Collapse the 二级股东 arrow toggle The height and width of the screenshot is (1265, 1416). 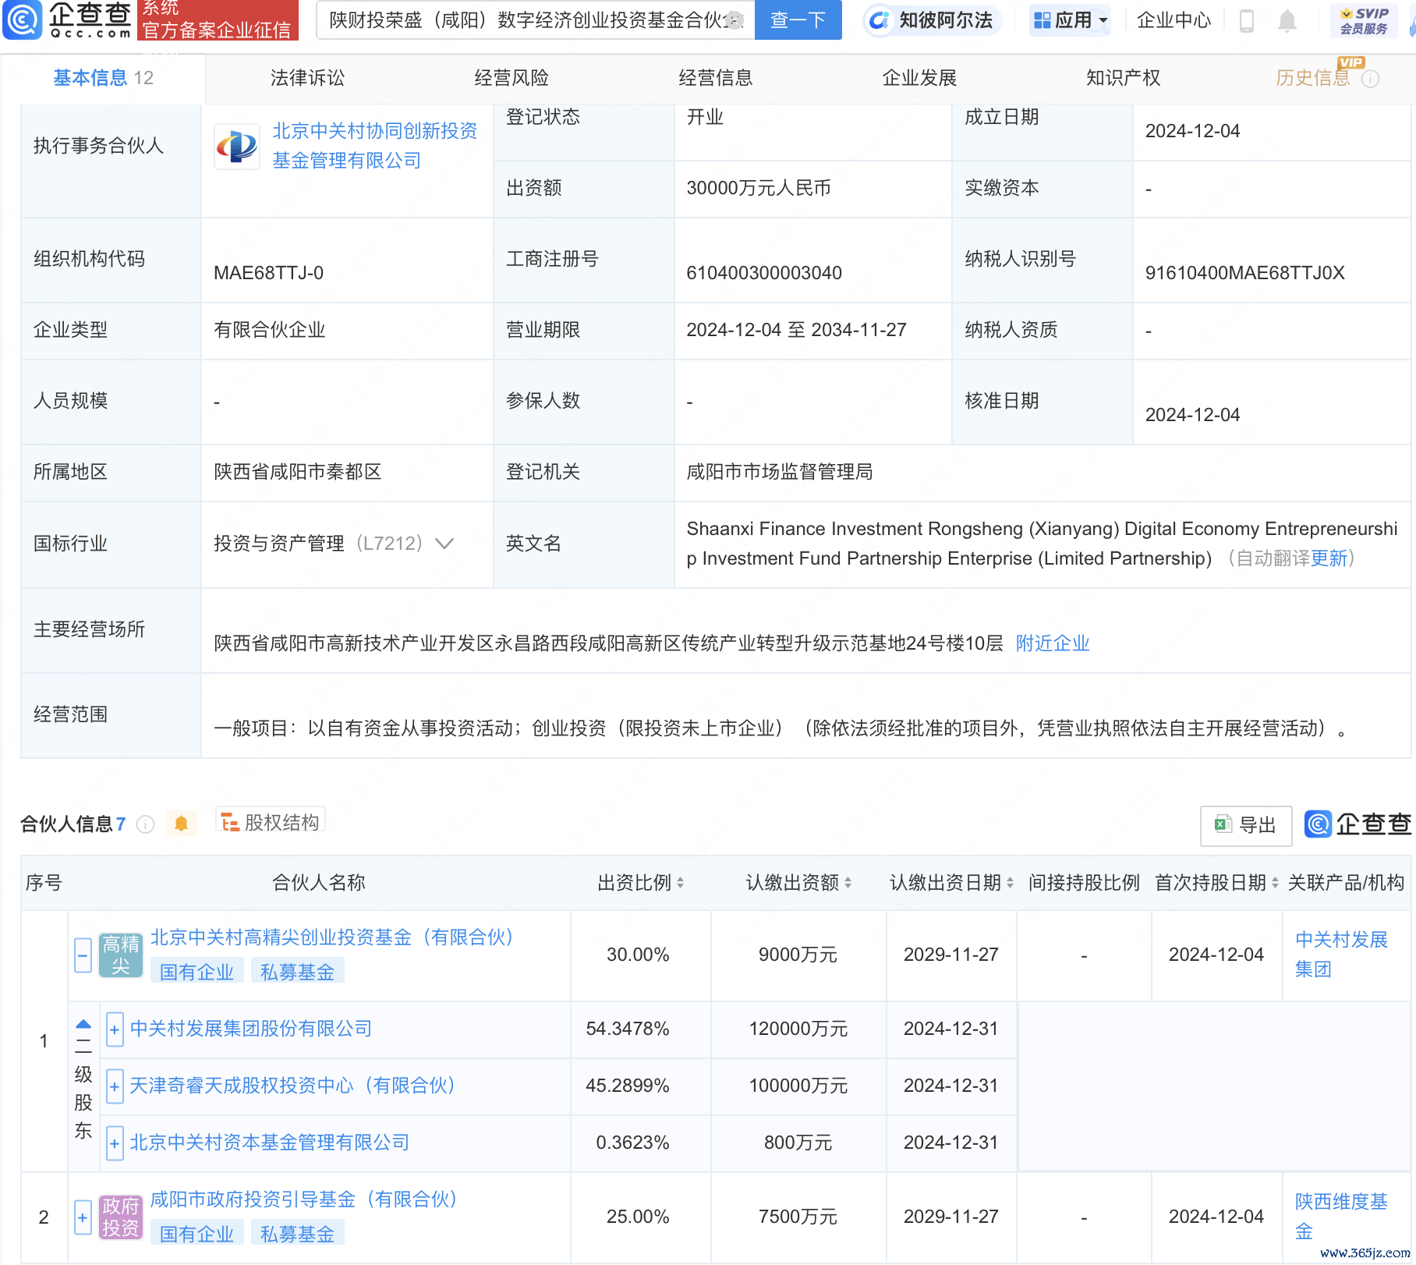(x=83, y=1024)
